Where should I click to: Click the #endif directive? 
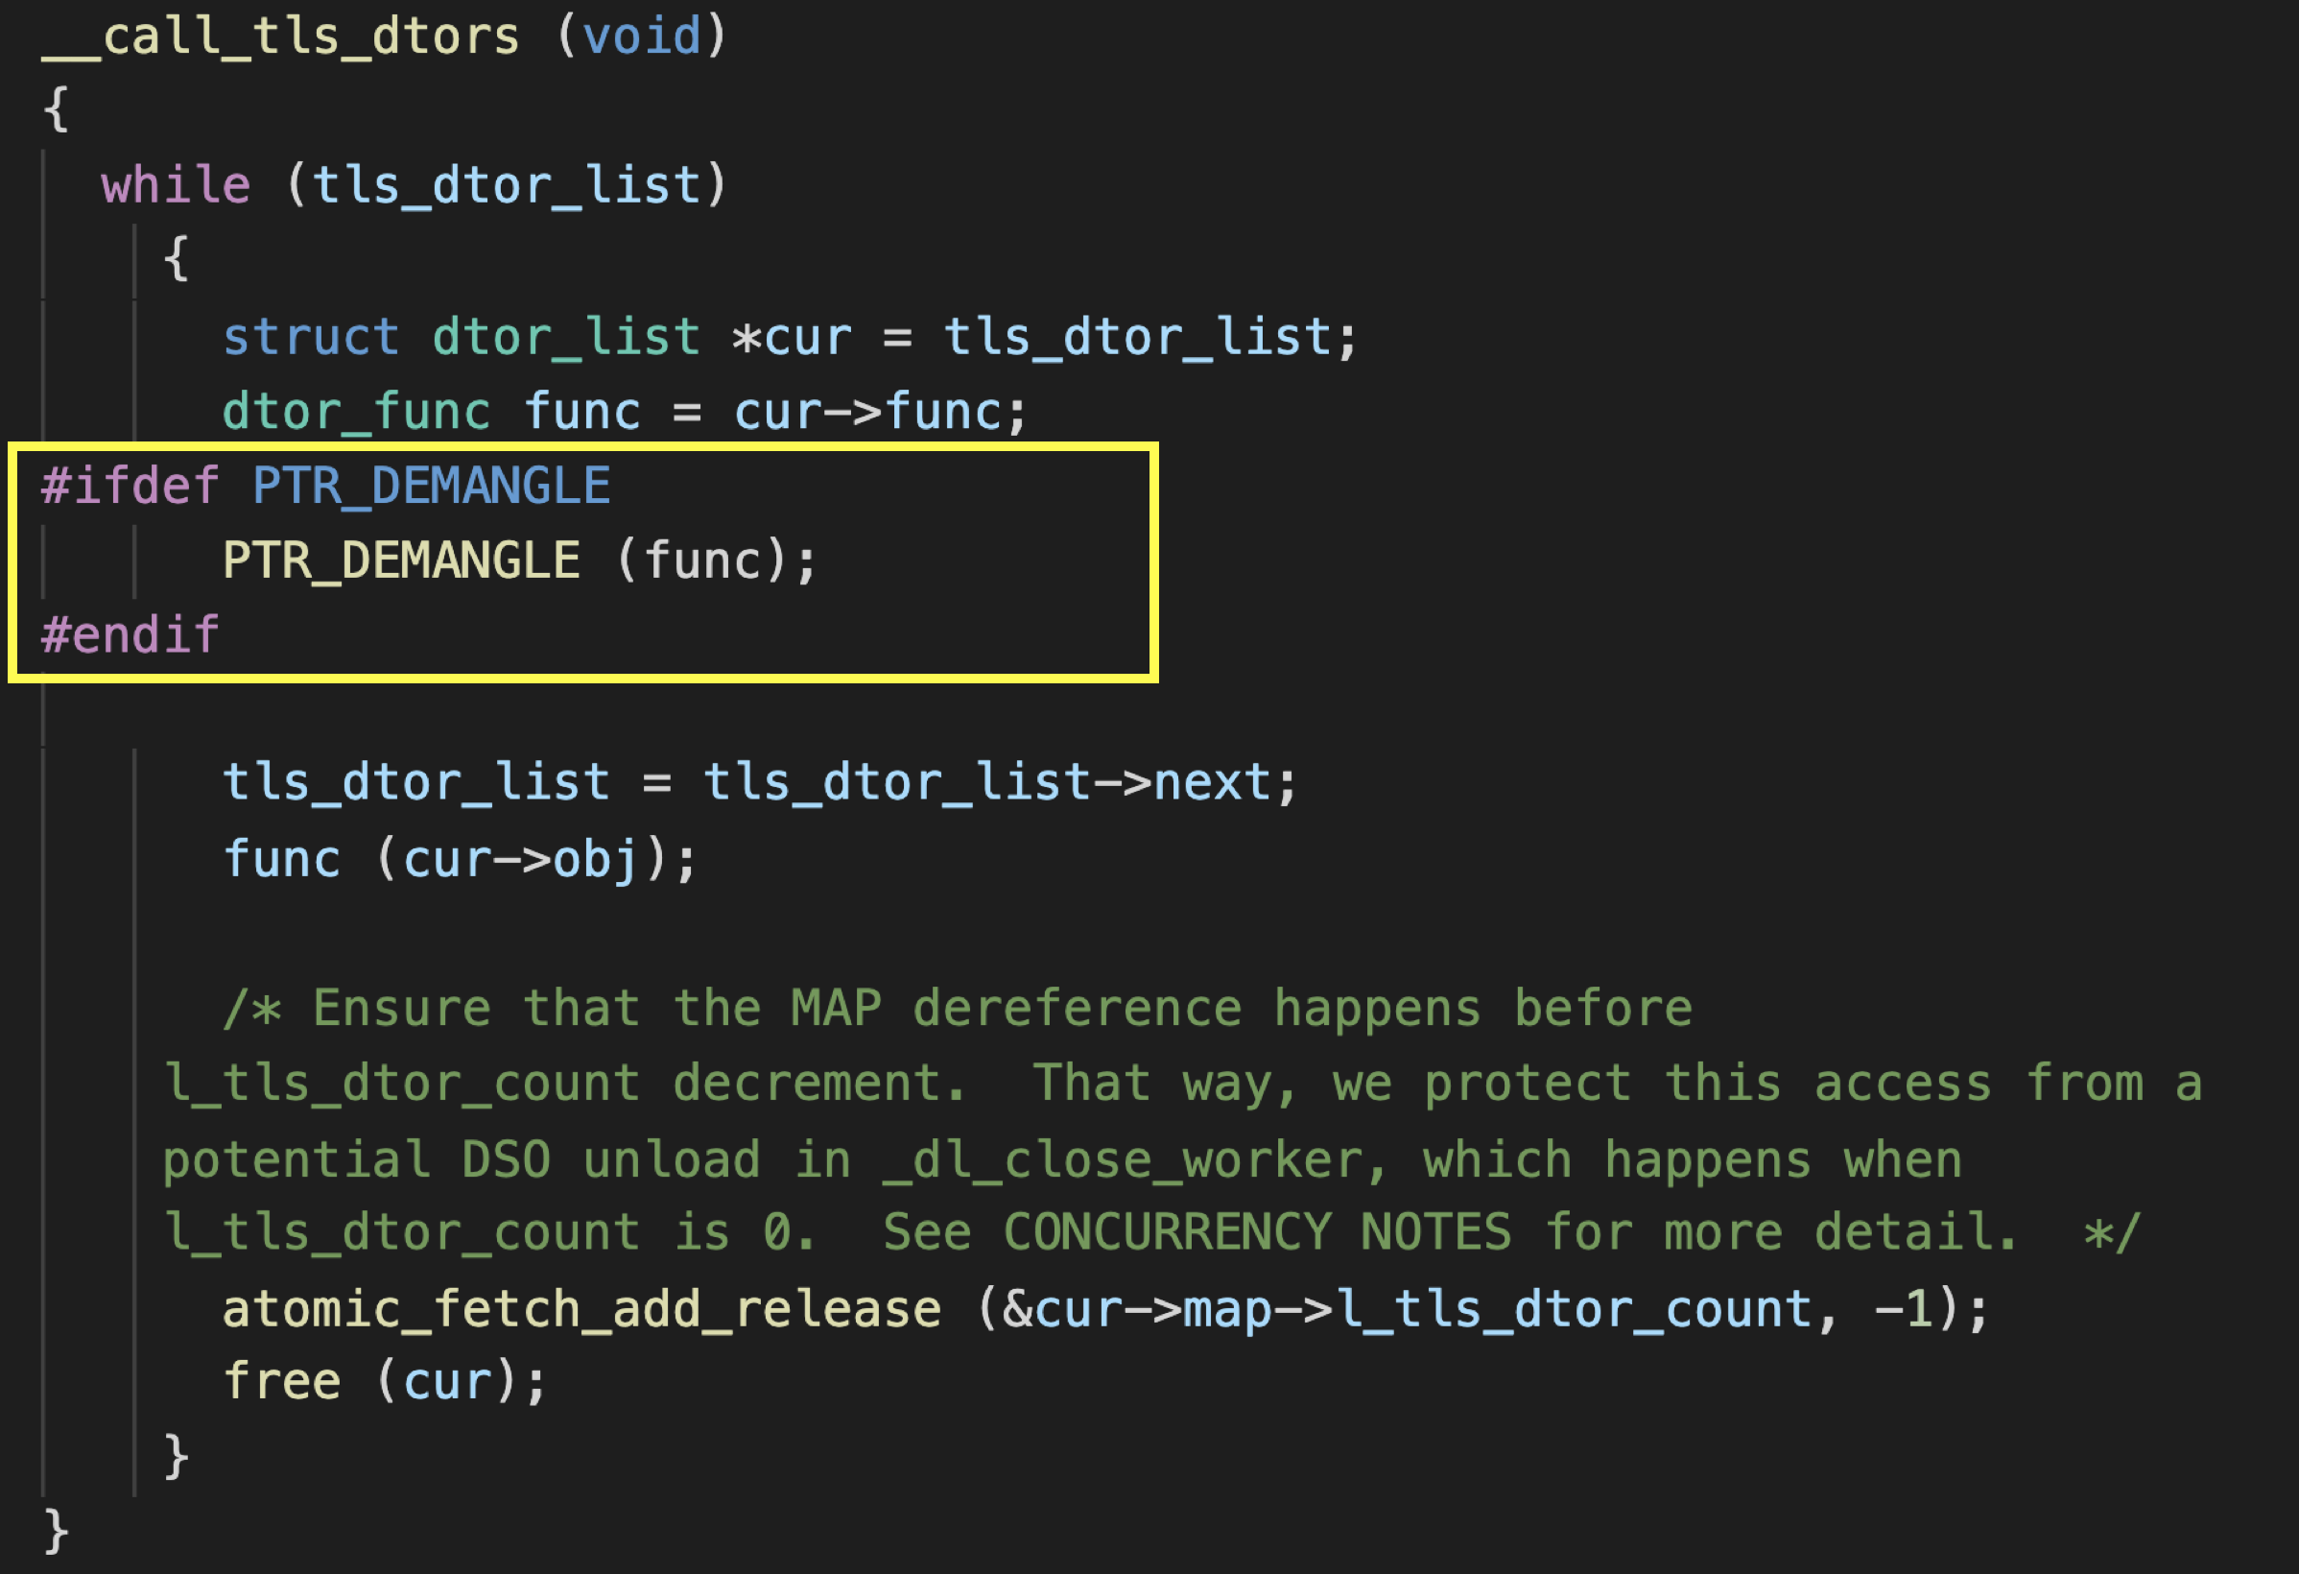coord(130,635)
